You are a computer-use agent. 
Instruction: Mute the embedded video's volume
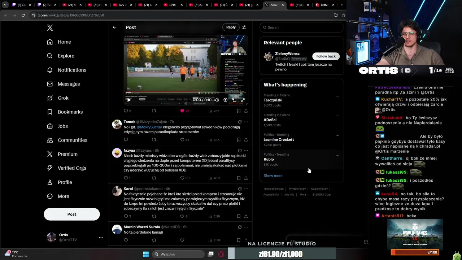pos(217,100)
